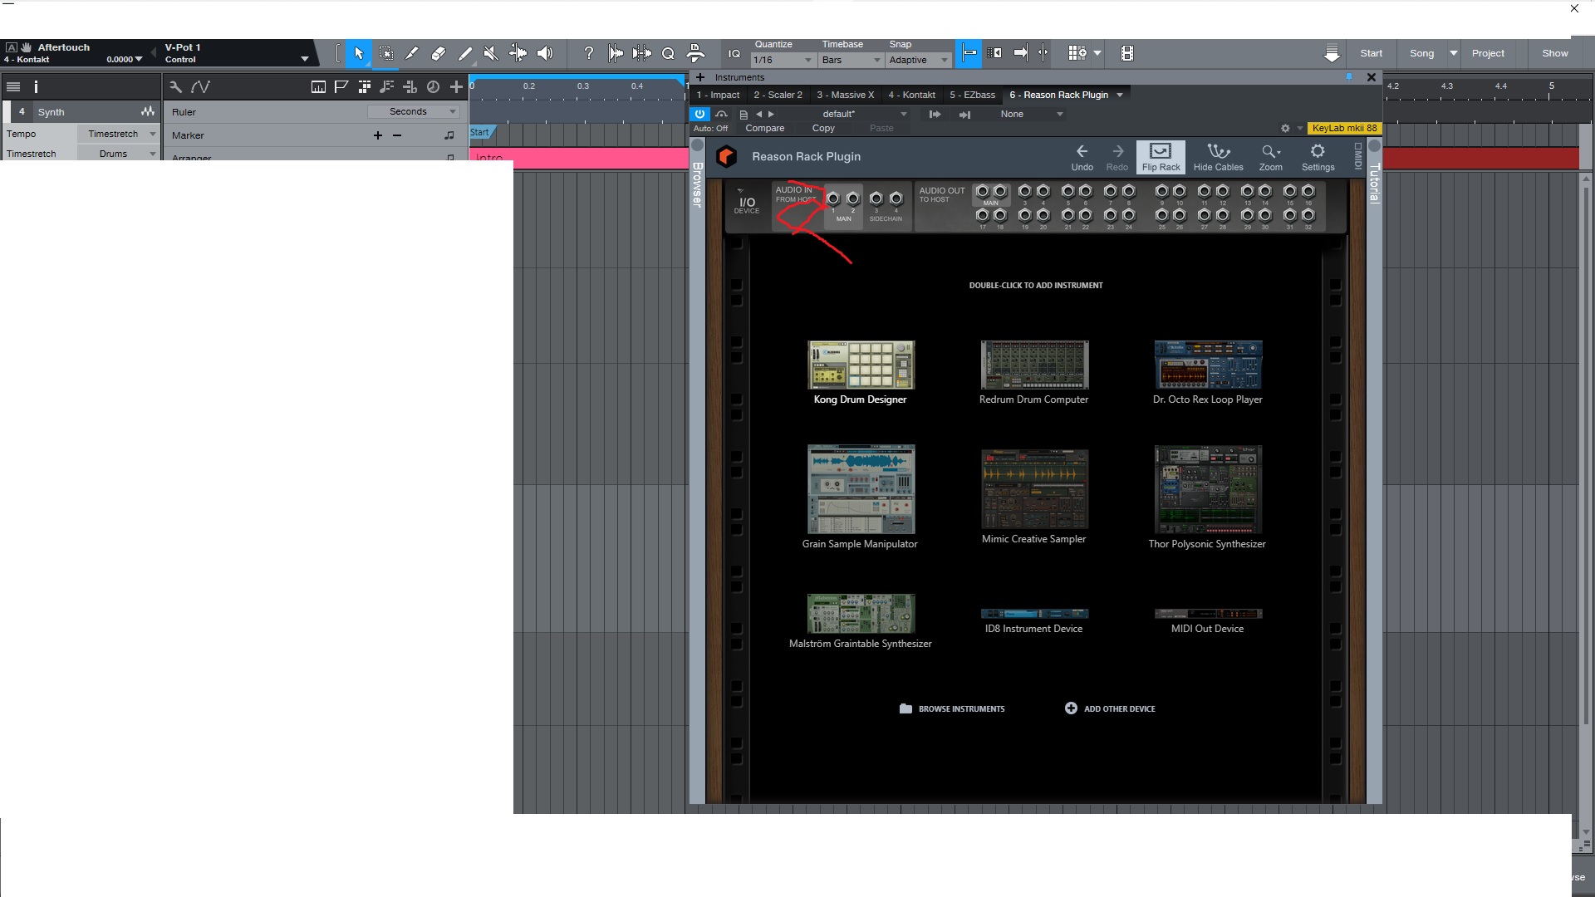This screenshot has height=897, width=1595.
Task: Click the wrench track options icon
Action: click(175, 86)
